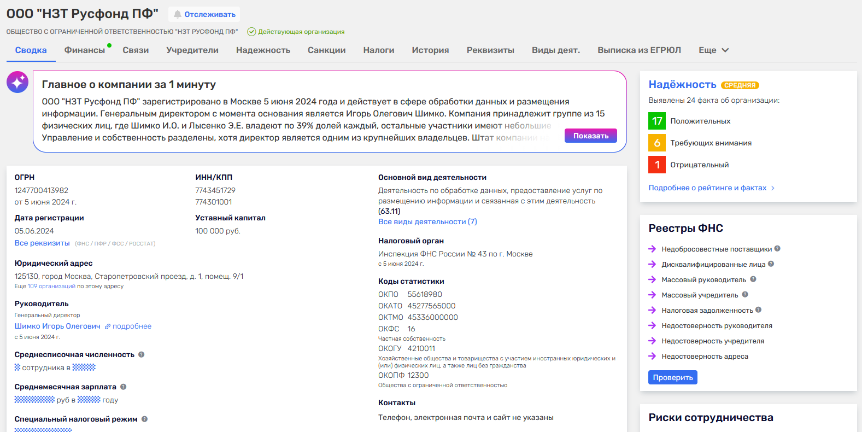
Task: Click the green 17 Положительных badge
Action: (657, 121)
